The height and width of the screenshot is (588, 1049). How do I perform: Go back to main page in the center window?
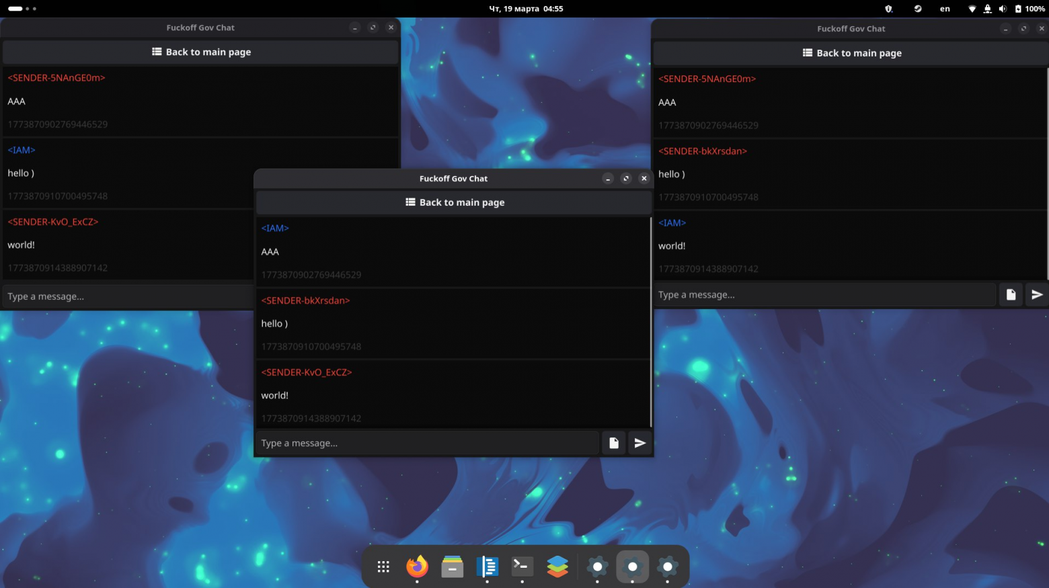click(455, 202)
